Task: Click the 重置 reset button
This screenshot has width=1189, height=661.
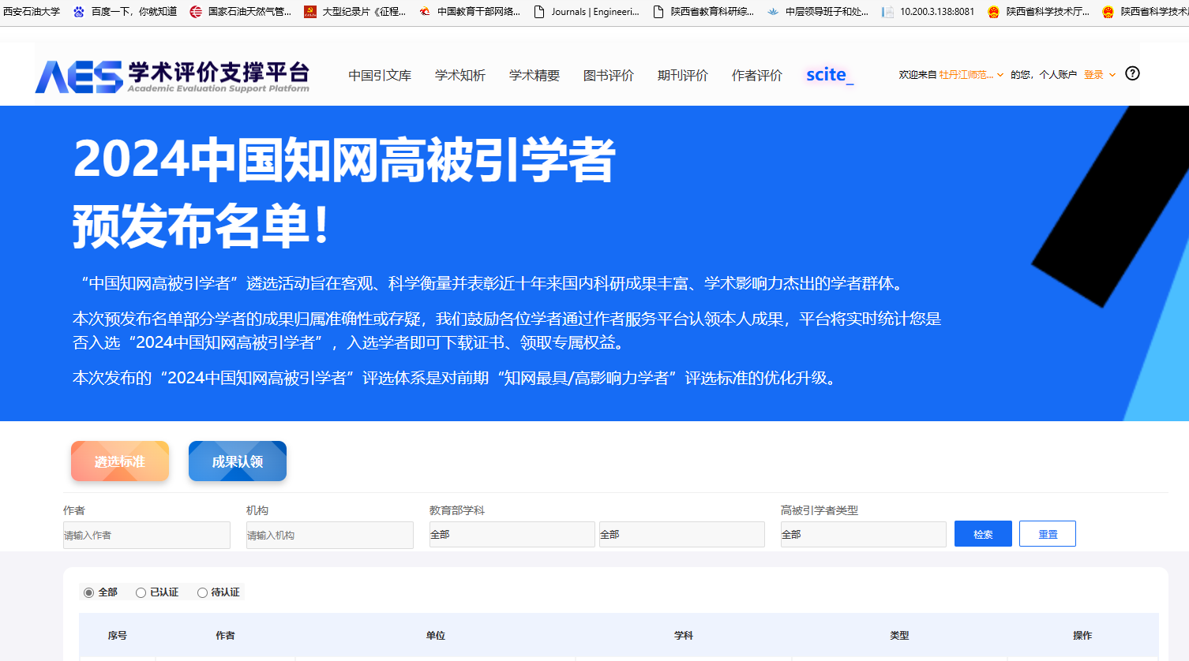Action: pos(1048,534)
